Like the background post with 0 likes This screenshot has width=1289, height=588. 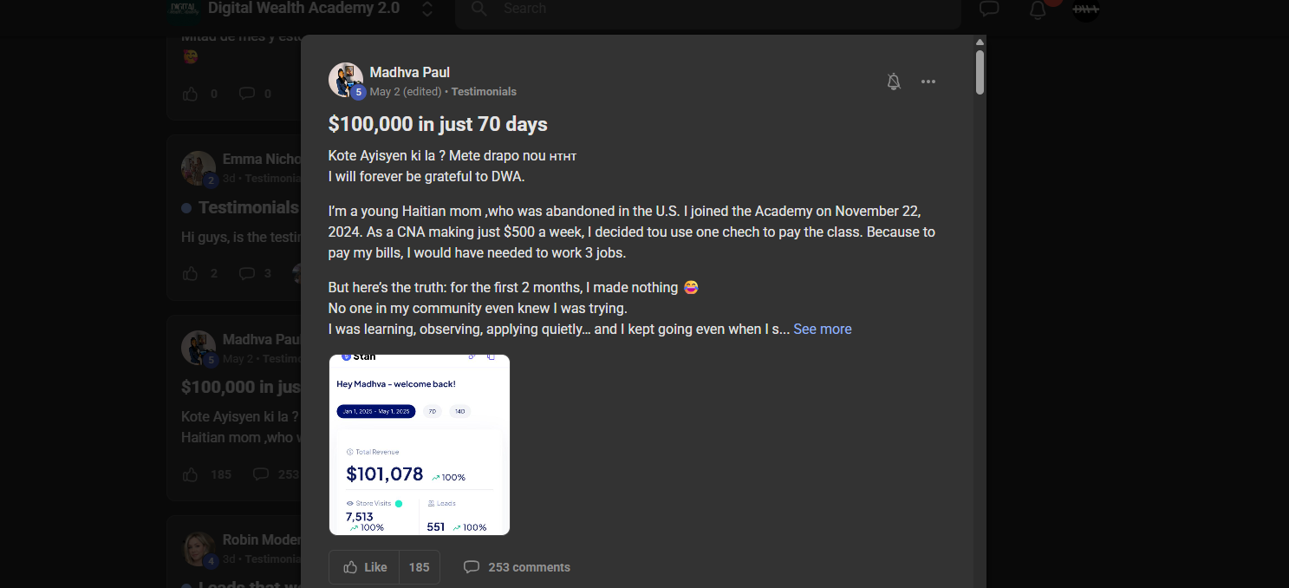click(x=191, y=94)
